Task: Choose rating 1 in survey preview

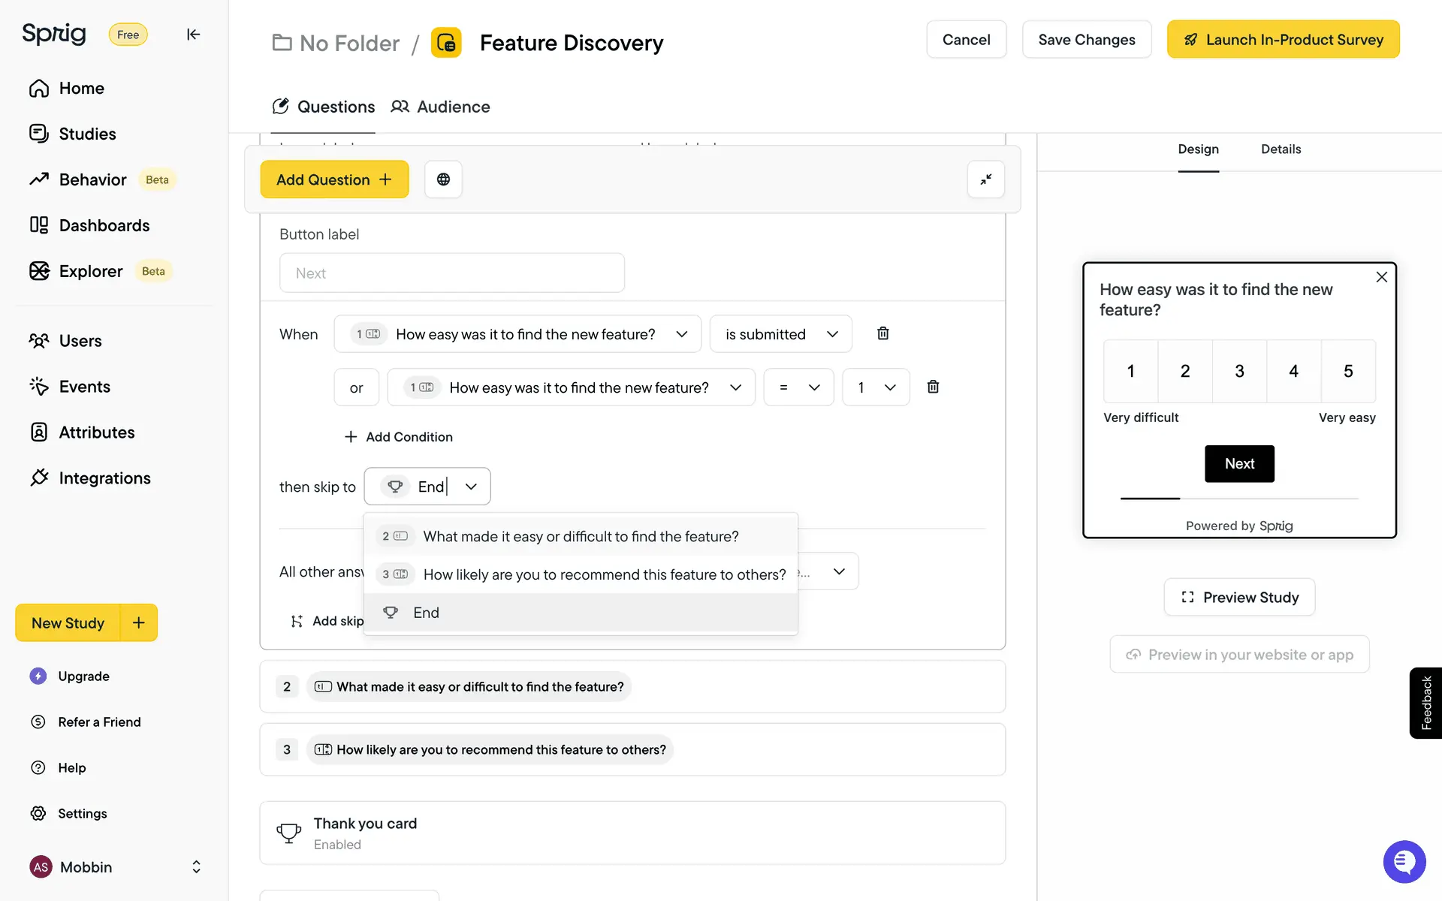Action: [1130, 371]
